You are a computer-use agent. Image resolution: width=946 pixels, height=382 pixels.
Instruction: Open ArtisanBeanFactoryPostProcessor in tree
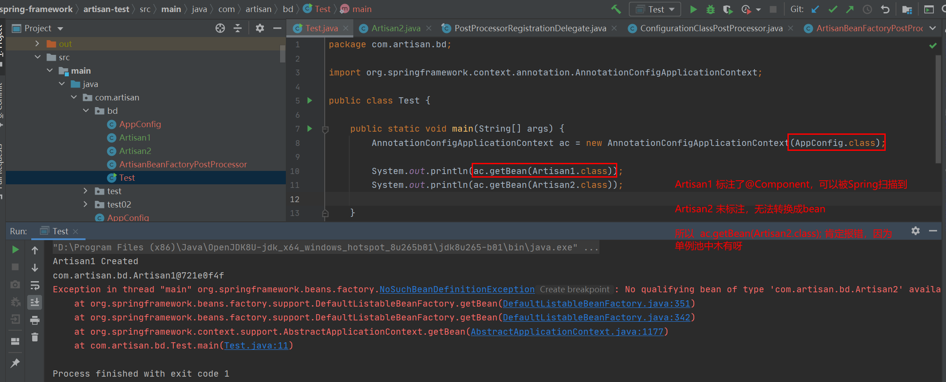[x=183, y=164]
